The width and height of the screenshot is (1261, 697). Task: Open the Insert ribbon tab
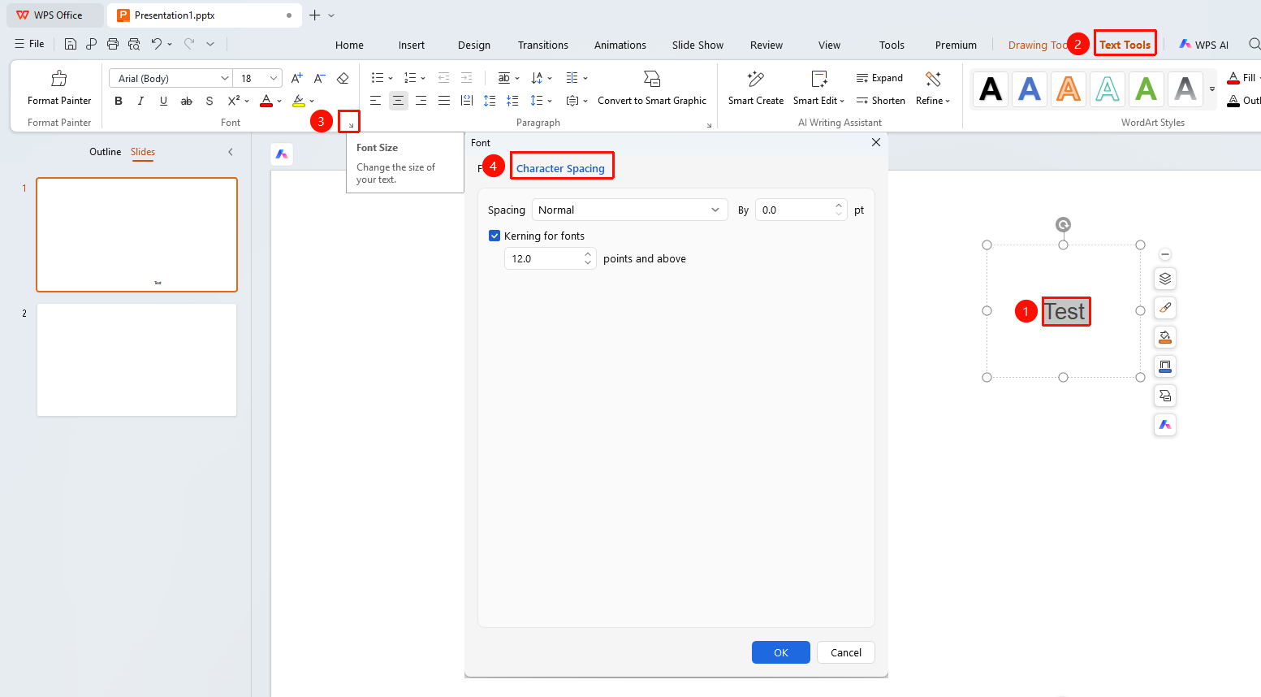[x=412, y=45]
